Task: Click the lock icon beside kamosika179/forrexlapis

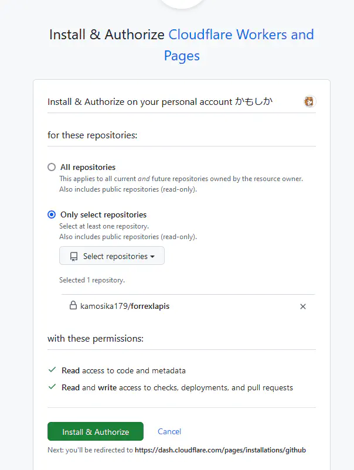Action: [73, 306]
